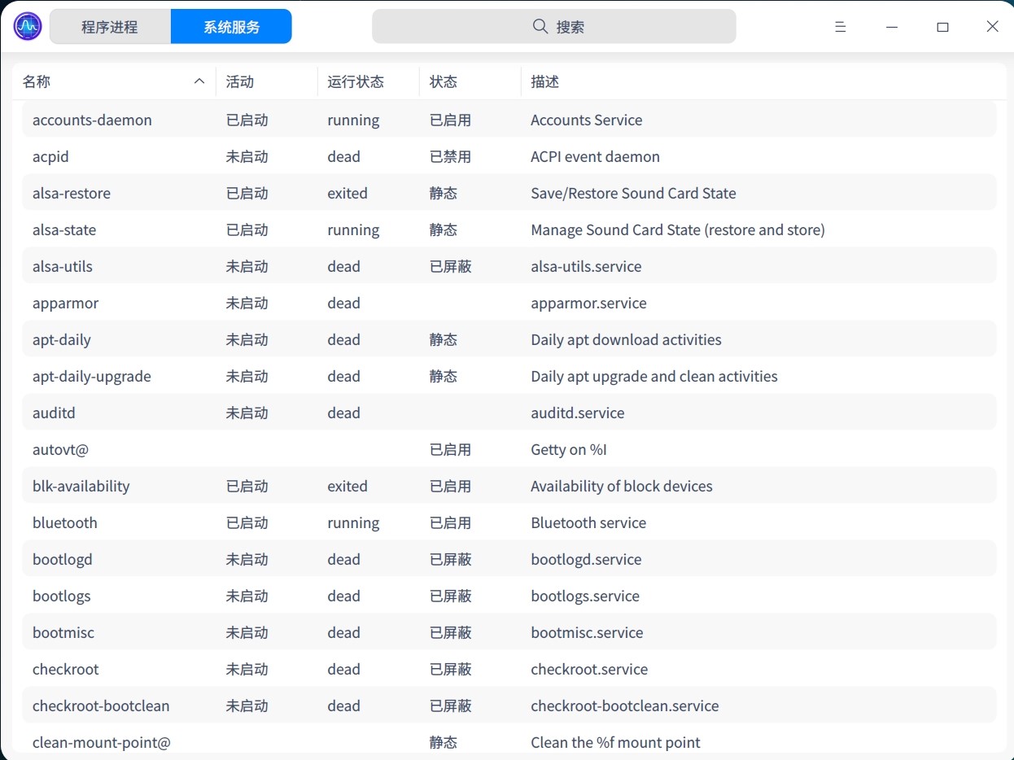Select the alsa-restore service entry
This screenshot has width=1014, height=760.
pyautogui.click(x=326, y=193)
